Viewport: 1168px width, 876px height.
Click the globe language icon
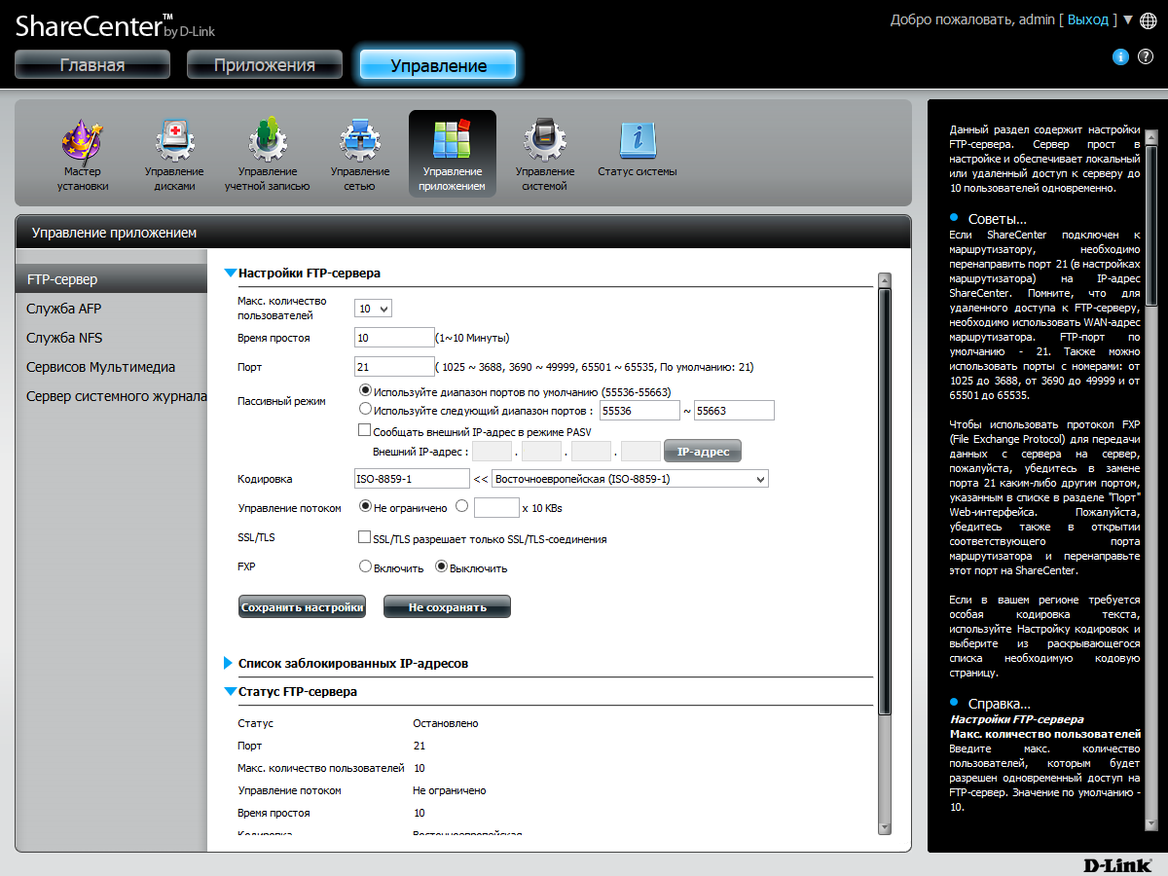1148,19
